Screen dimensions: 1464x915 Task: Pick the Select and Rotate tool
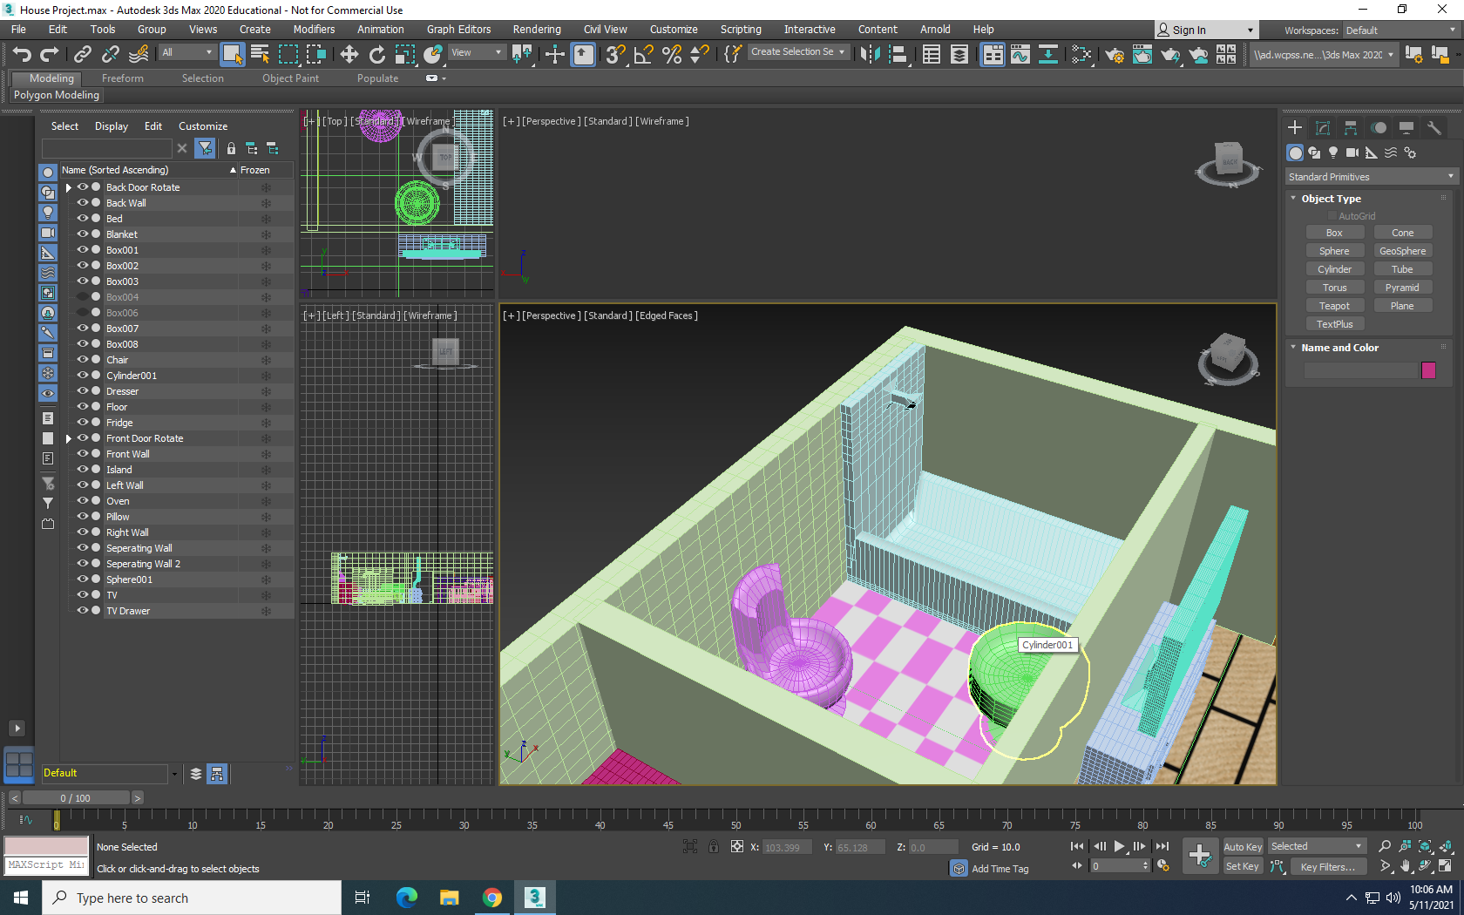point(376,54)
